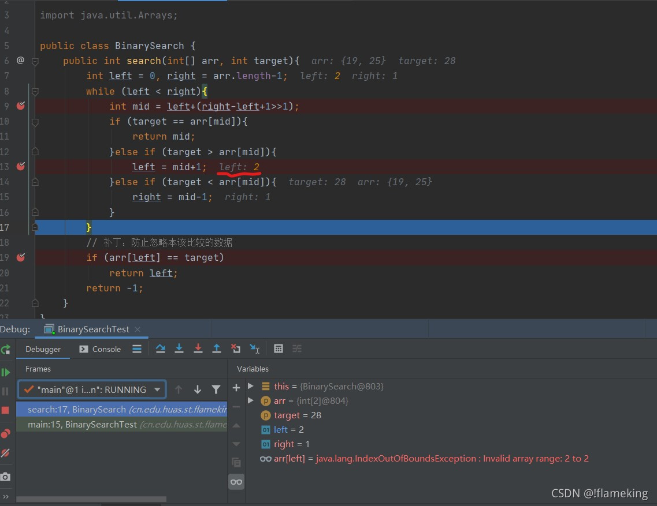Viewport: 657px width, 506px height.
Task: Open Evaluate Expression calculator
Action: [x=278, y=348]
